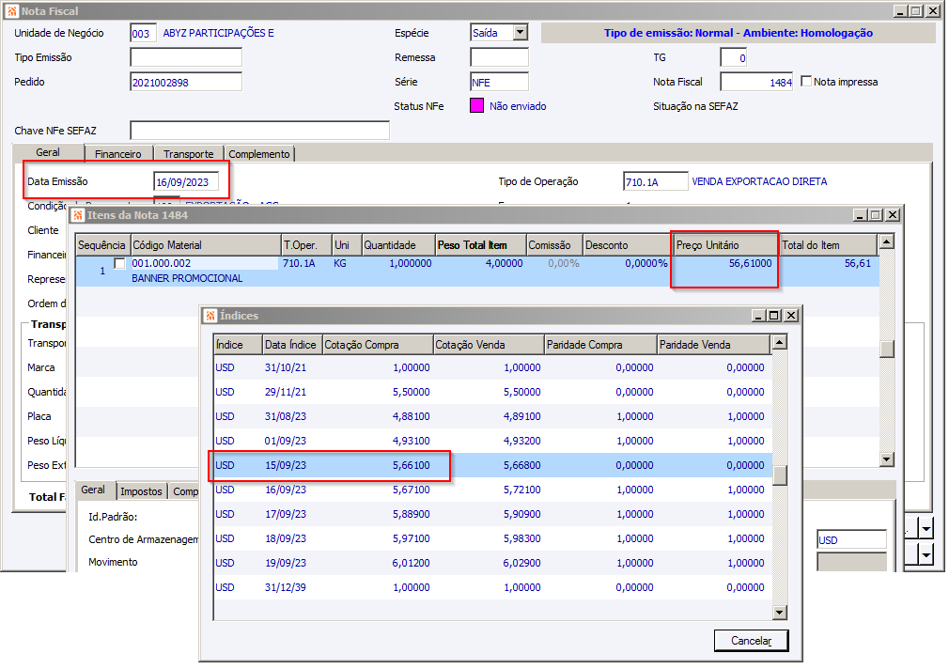Click the Chave NFe SEFAZ input field
This screenshot has width=949, height=669.
click(x=259, y=131)
